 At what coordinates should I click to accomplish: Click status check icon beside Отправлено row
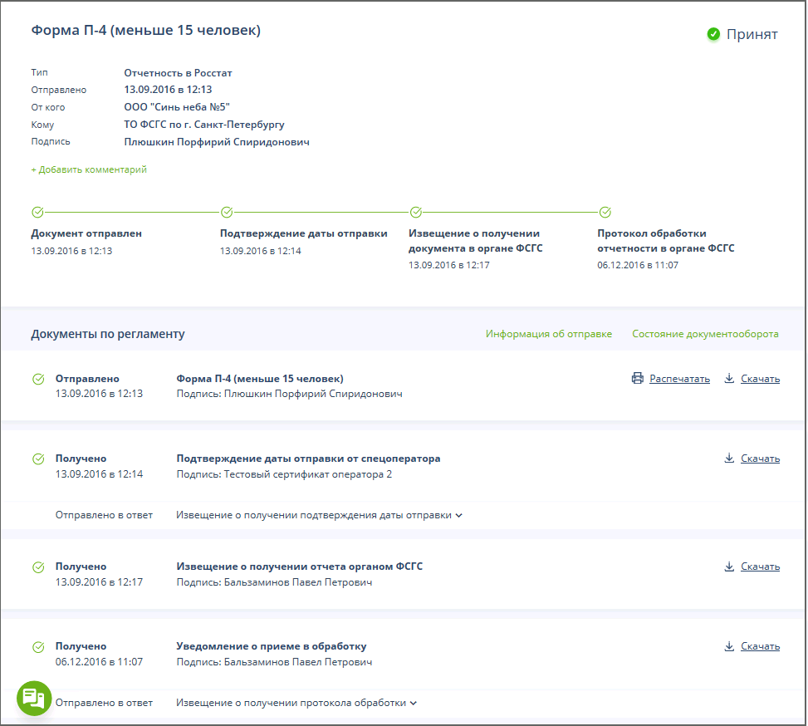tap(38, 379)
